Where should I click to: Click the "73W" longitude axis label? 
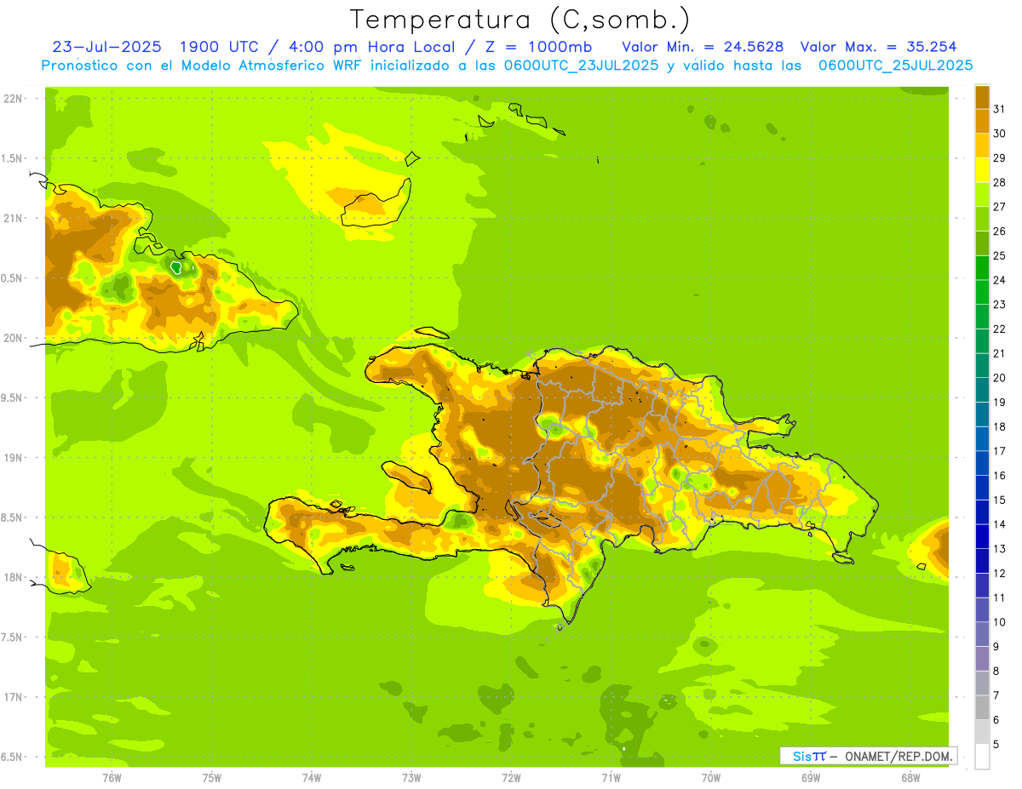tap(411, 778)
